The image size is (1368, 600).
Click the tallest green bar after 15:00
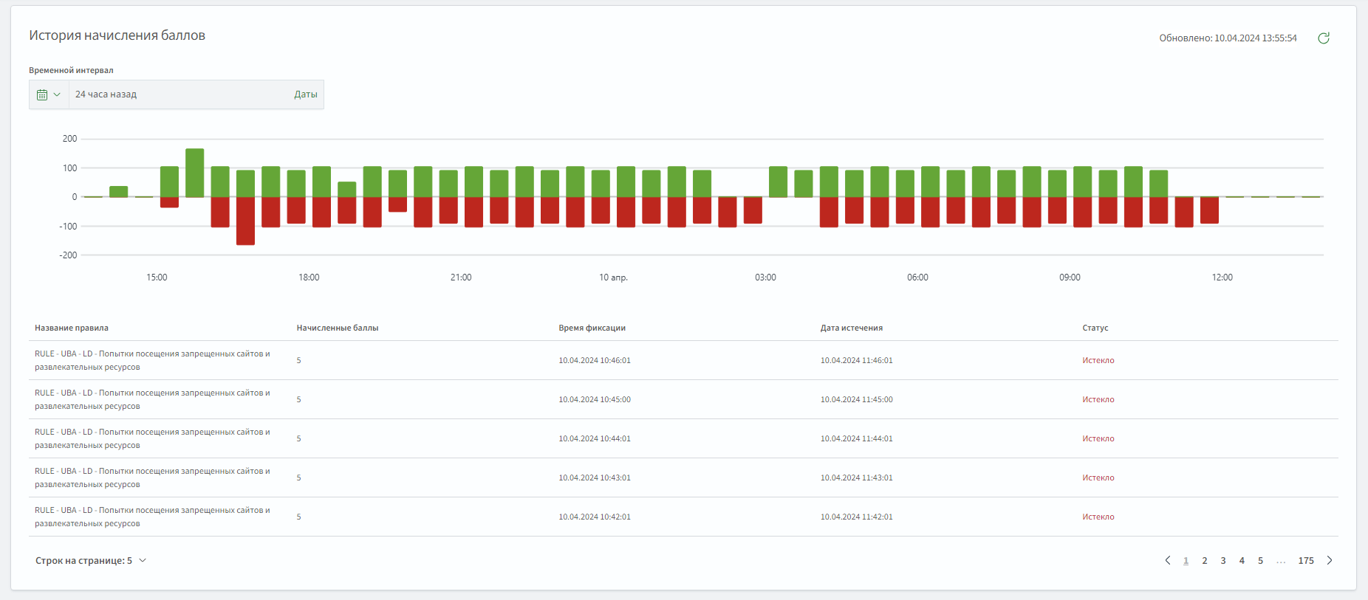pos(195,173)
